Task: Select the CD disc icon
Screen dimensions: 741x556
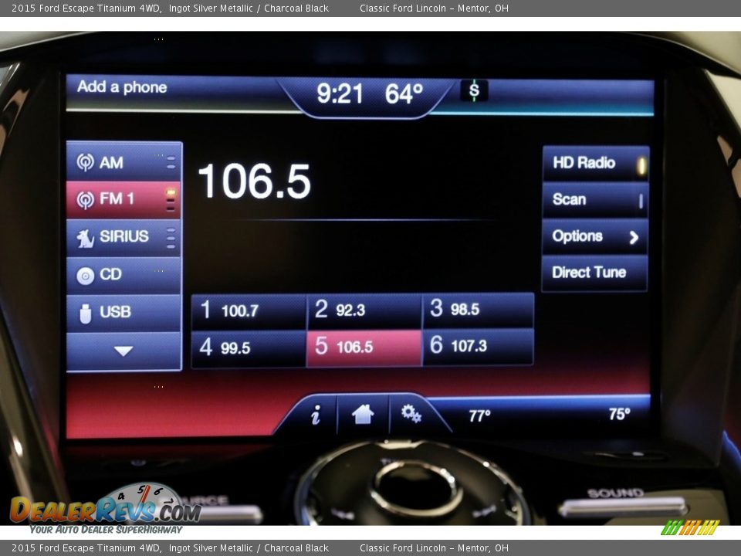Action: (86, 275)
